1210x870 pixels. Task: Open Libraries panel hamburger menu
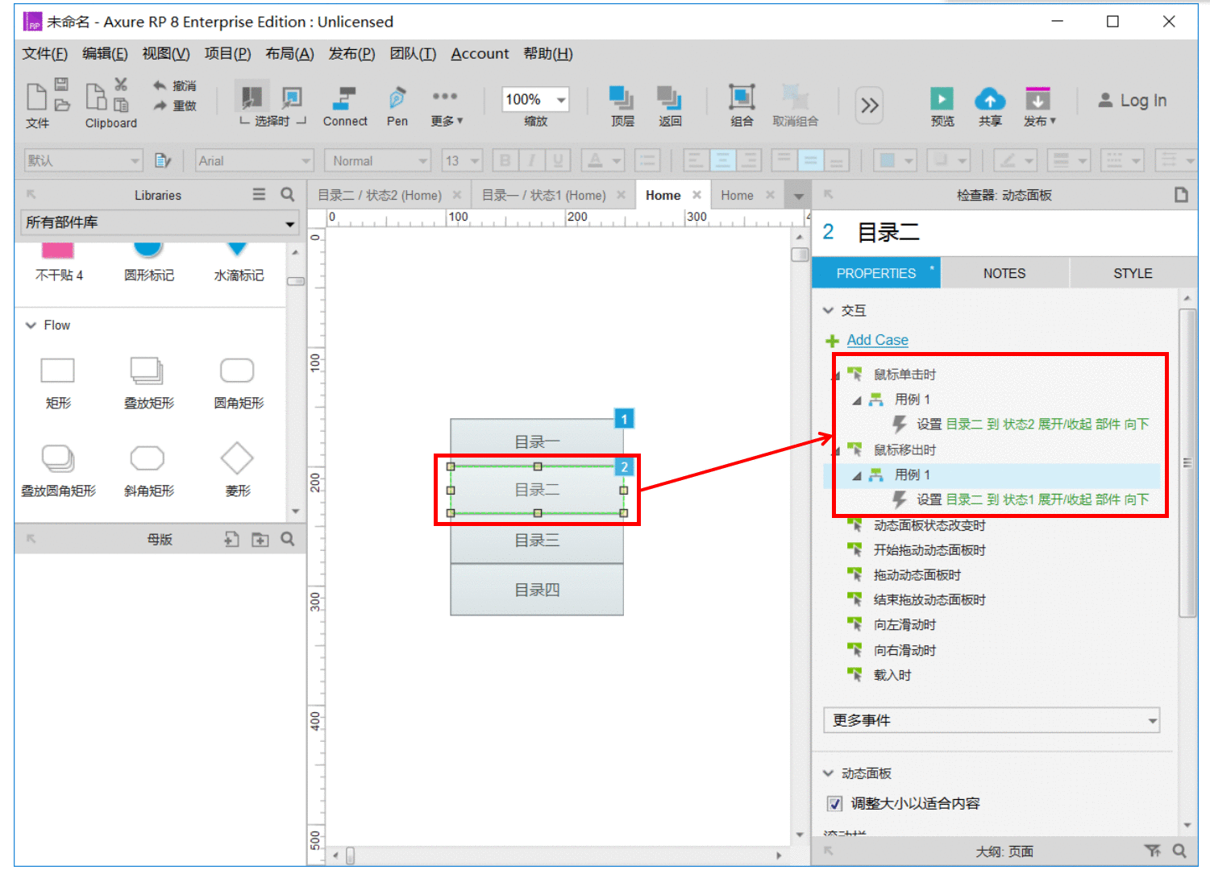(x=259, y=194)
